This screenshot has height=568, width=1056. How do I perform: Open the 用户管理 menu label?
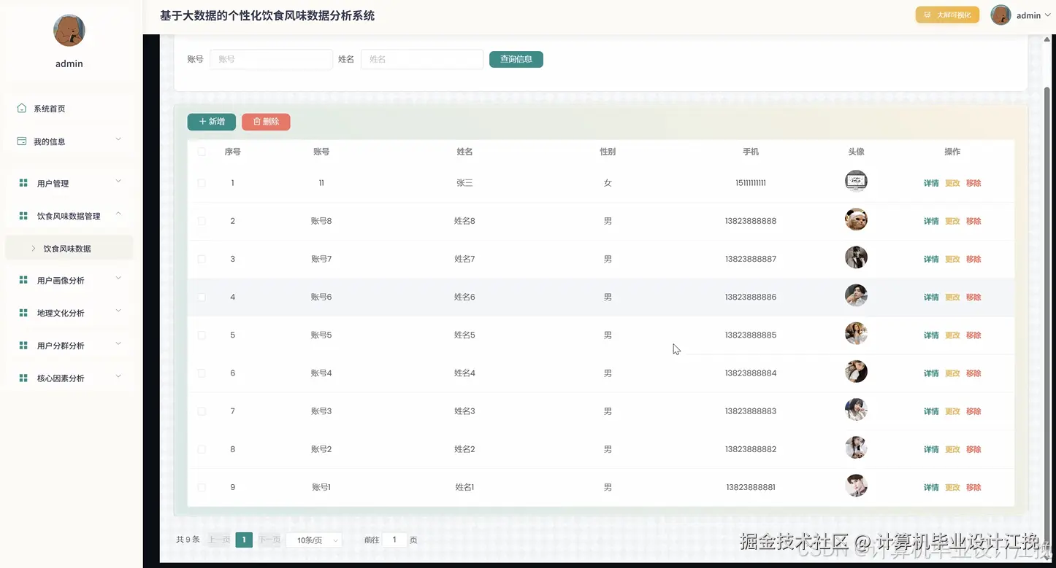tap(53, 184)
